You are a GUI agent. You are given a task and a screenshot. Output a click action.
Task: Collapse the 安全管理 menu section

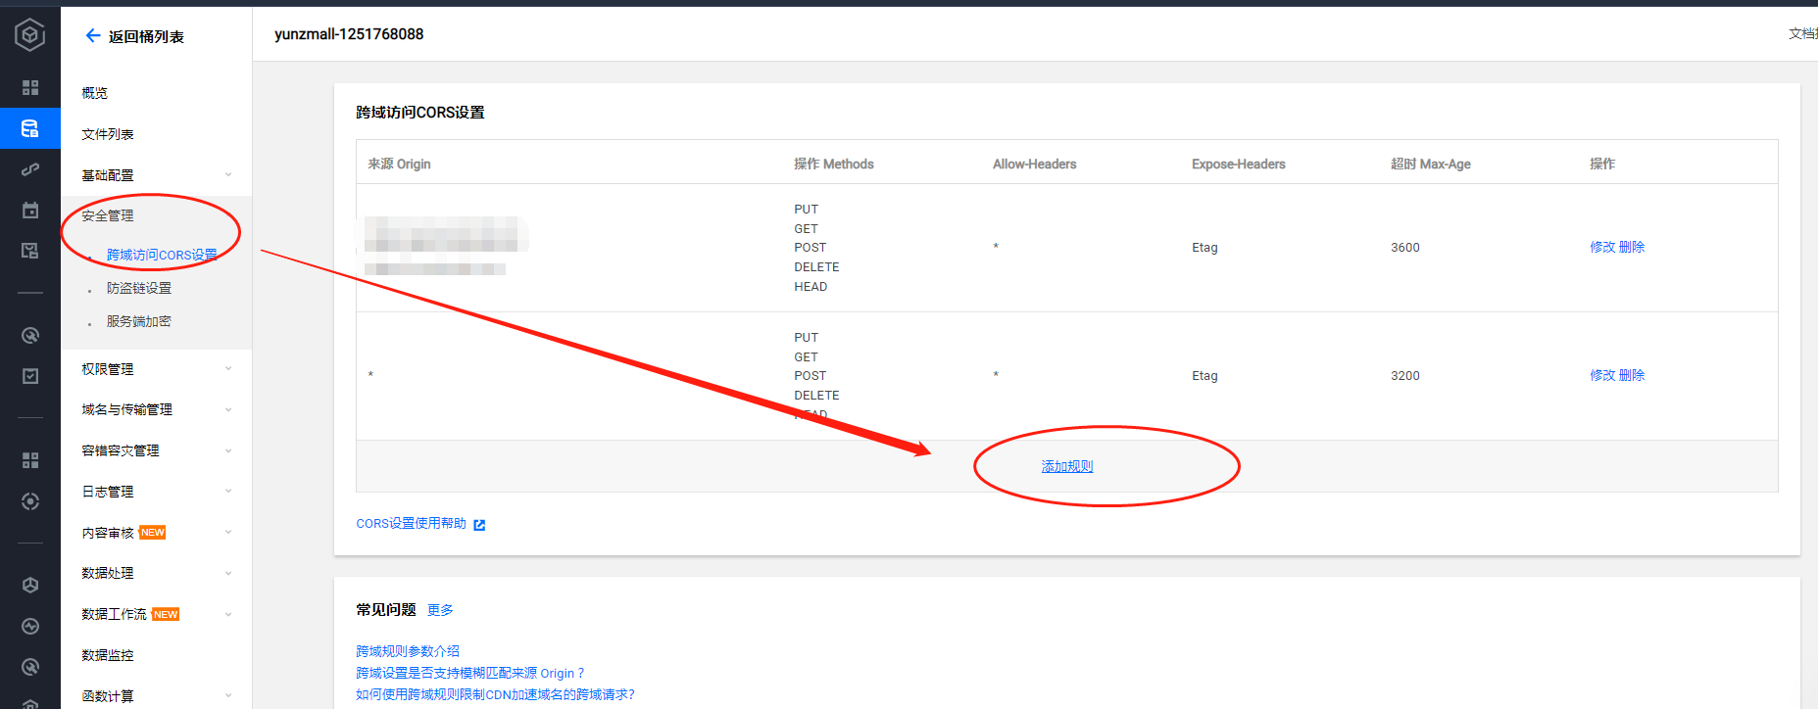(108, 215)
